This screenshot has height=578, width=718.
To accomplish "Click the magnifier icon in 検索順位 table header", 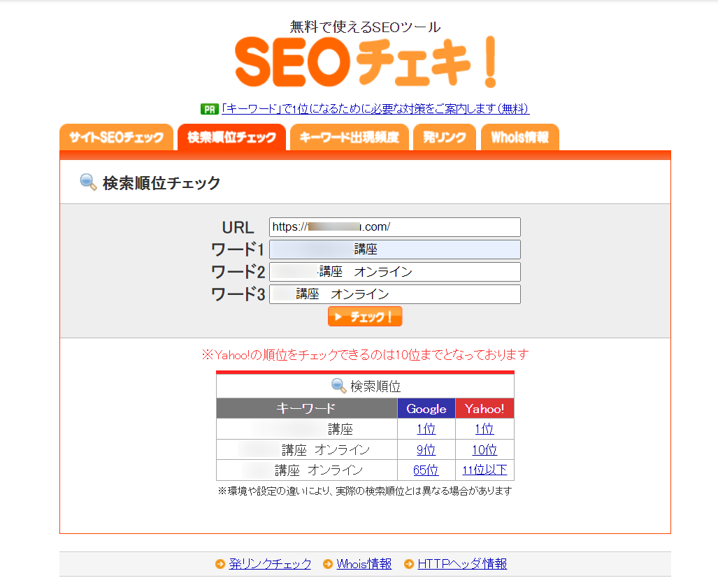I will [338, 386].
